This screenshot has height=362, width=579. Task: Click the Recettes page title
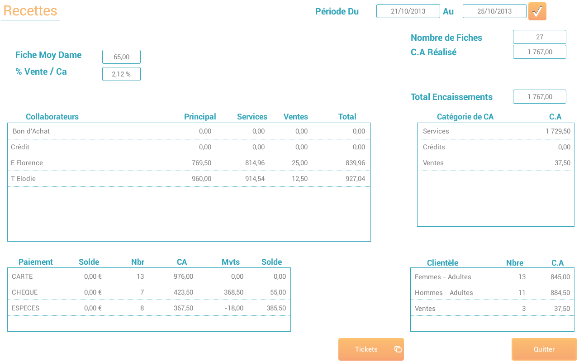click(30, 11)
